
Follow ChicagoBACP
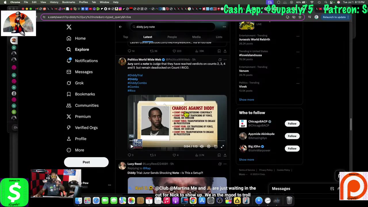(292, 124)
